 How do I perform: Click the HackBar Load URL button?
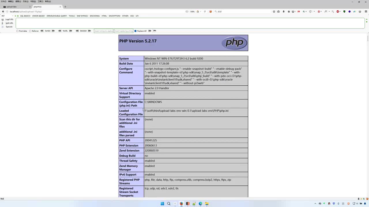point(7,20)
